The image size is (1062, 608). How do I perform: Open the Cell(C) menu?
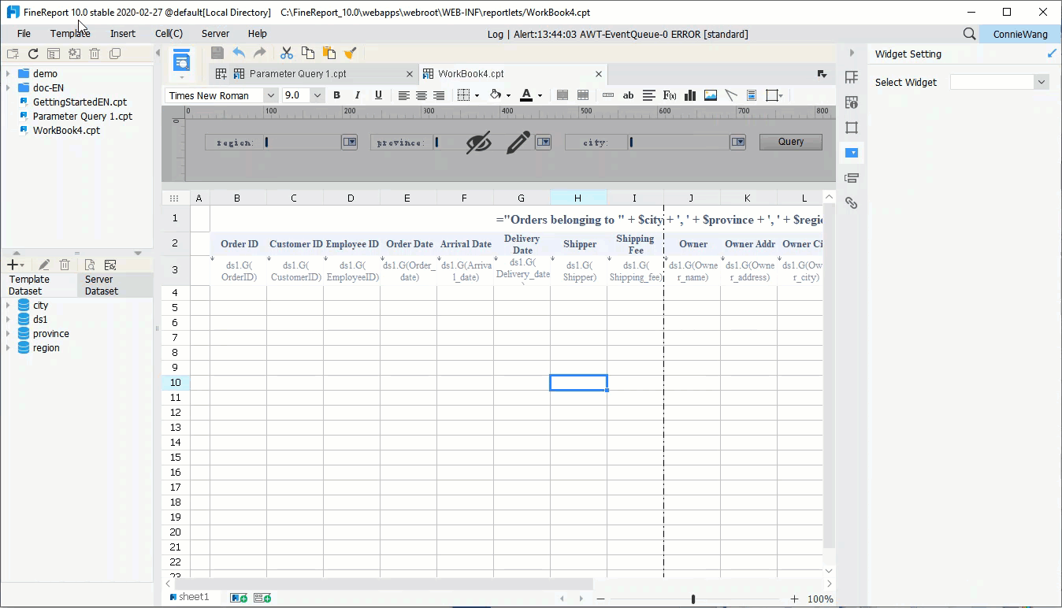[169, 34]
